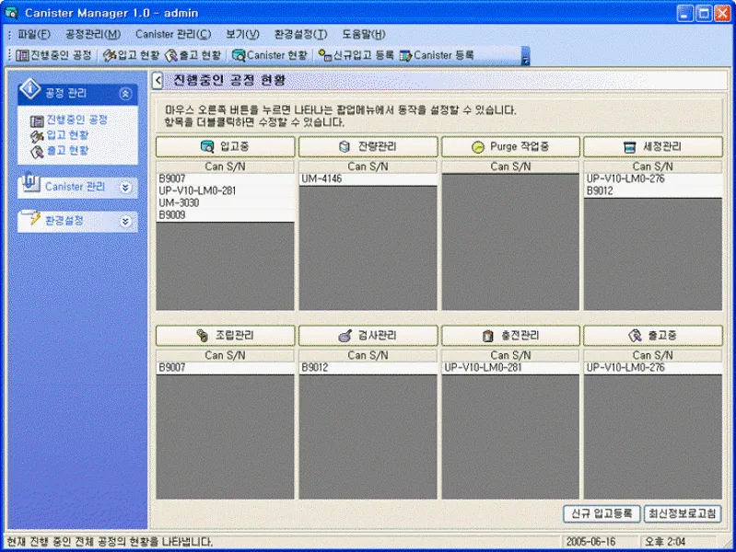The image size is (736, 552).
Task: Click the 입고 현황 toolbar icon
Action: pyautogui.click(x=110, y=55)
